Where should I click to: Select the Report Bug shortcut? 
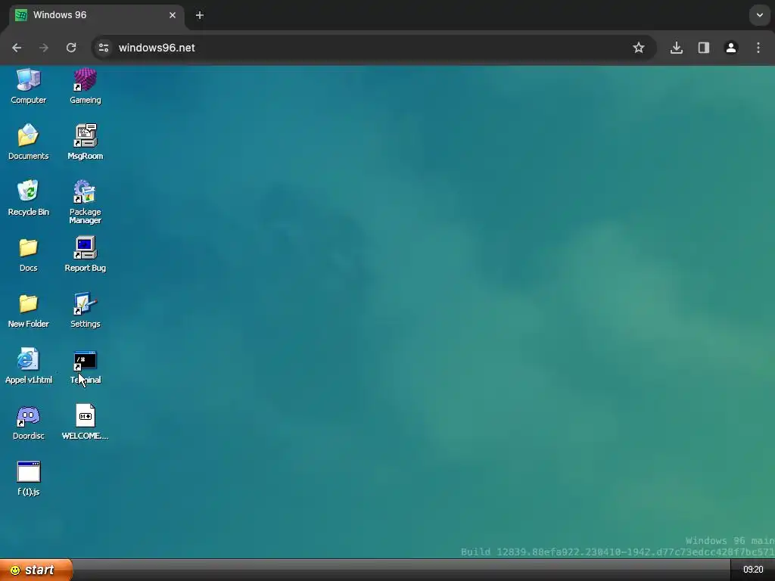coord(85,254)
